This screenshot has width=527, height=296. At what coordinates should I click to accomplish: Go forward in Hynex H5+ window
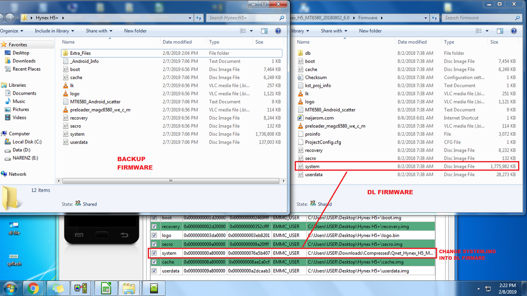(9, 18)
